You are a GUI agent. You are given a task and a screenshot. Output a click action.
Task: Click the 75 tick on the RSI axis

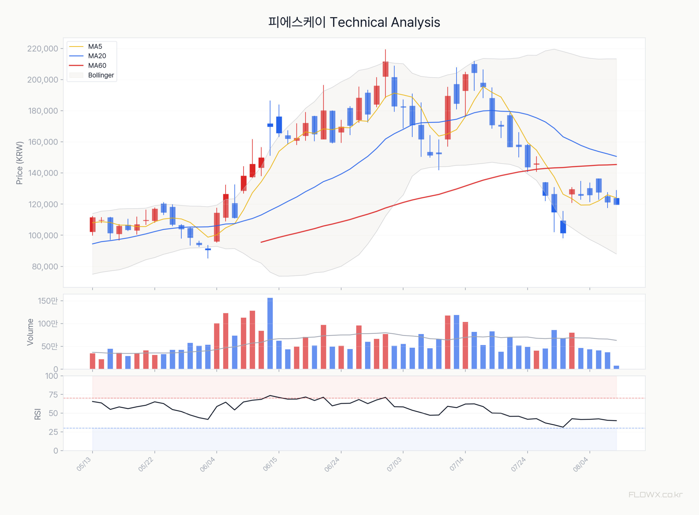(54, 395)
